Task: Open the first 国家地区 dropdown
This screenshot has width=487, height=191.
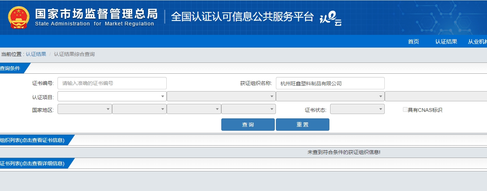Action: point(84,109)
